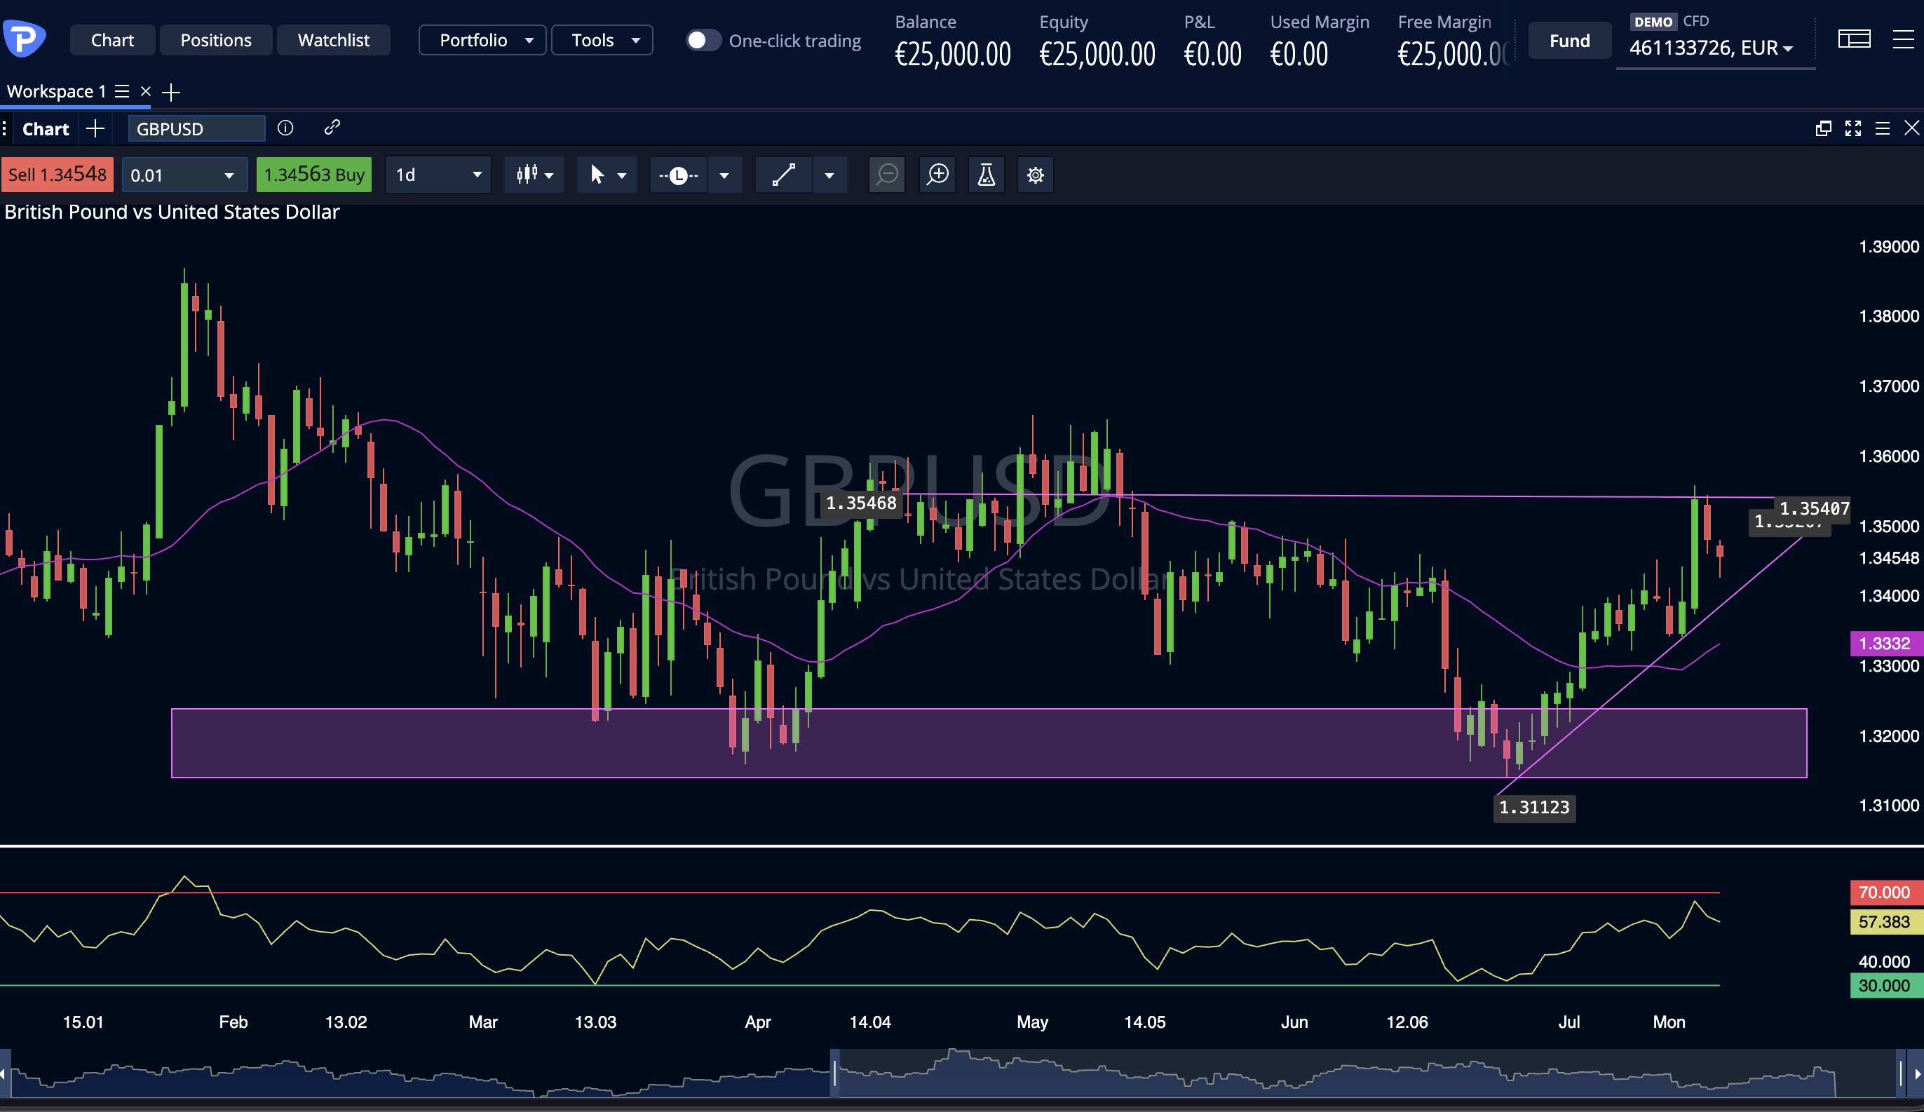Open the 0.01 volume dropdown
The width and height of the screenshot is (1924, 1112).
coord(184,175)
